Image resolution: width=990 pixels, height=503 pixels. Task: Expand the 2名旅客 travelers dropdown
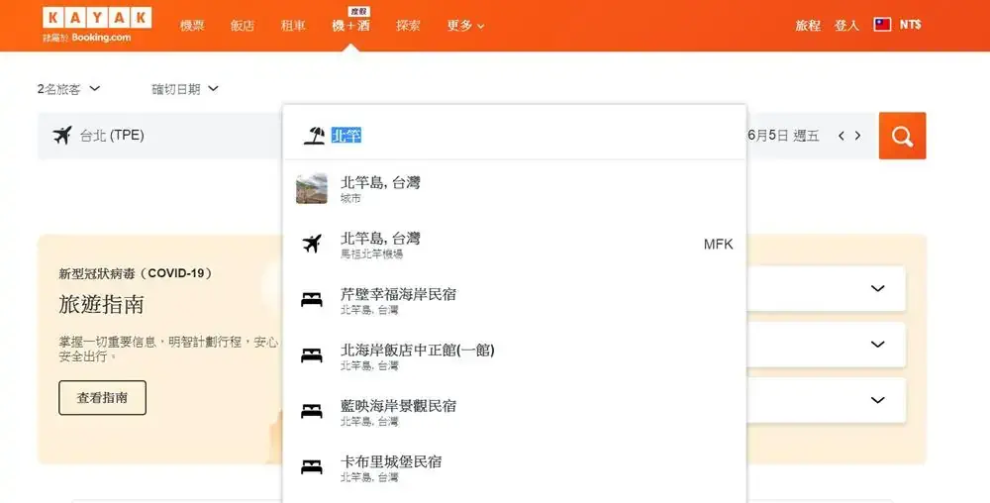[68, 89]
